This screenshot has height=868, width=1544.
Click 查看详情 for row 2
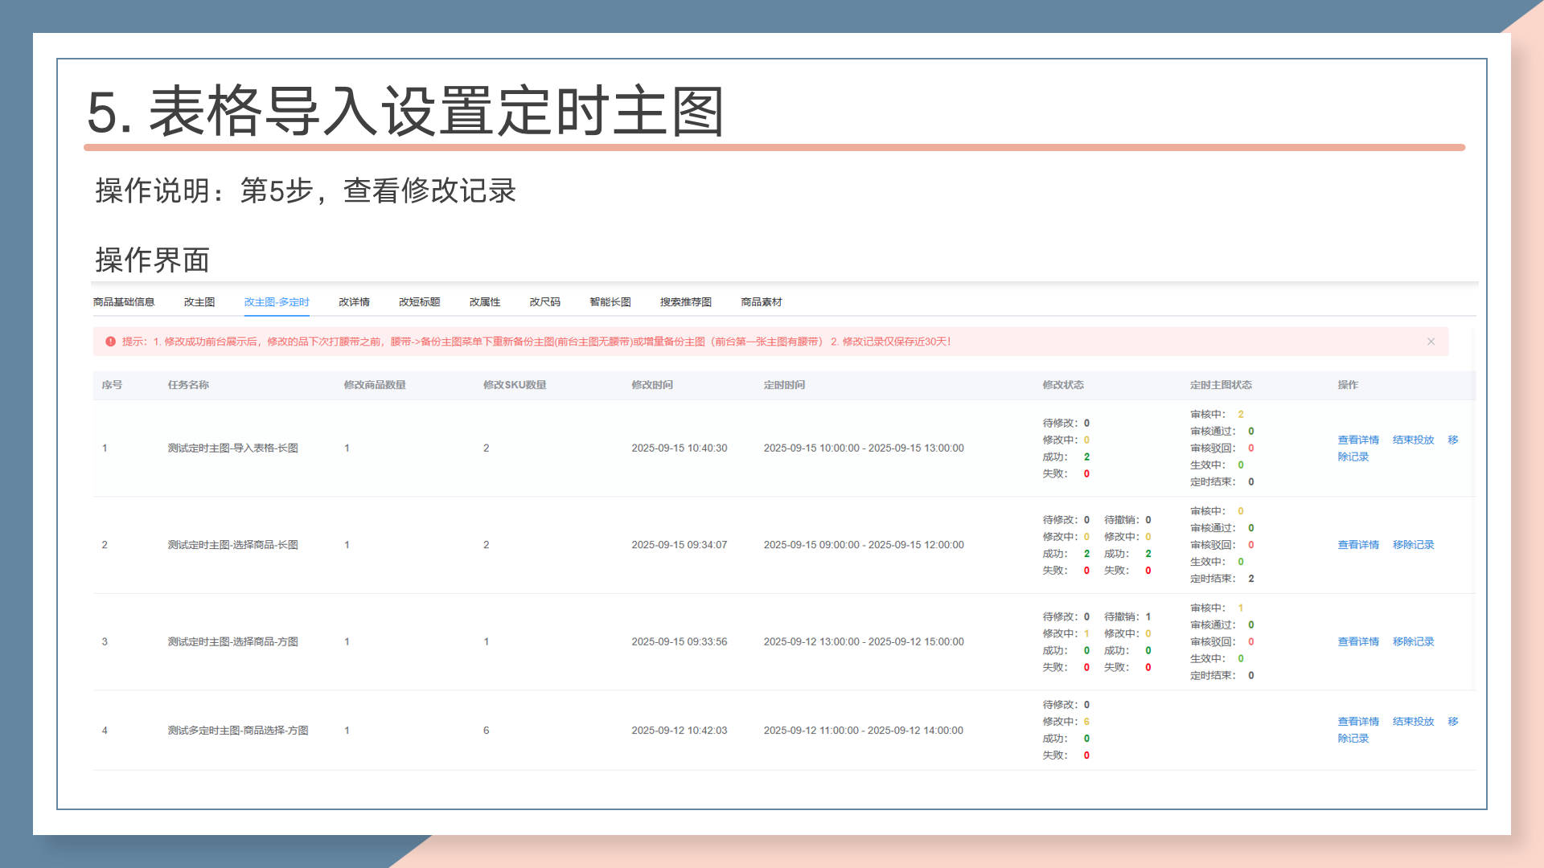(1358, 545)
